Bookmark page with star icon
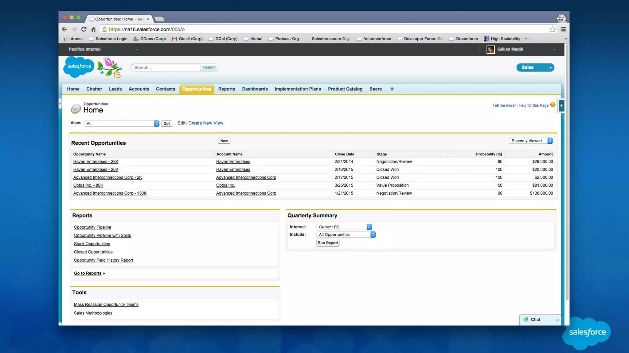 pyautogui.click(x=552, y=29)
